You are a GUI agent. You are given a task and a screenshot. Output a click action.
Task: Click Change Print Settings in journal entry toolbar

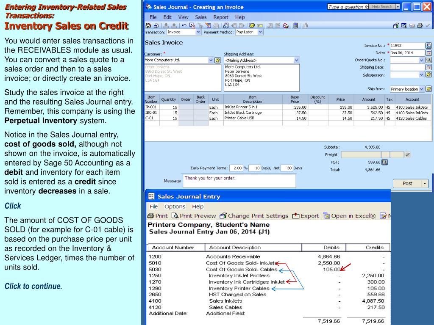[x=254, y=216]
